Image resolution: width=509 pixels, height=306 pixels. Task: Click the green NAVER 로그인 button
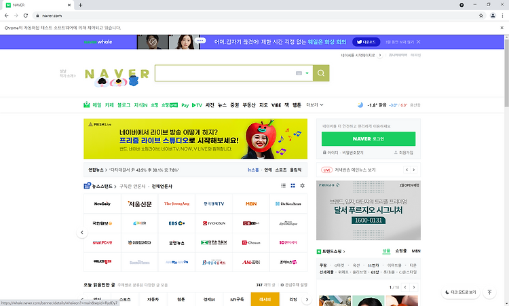(369, 139)
